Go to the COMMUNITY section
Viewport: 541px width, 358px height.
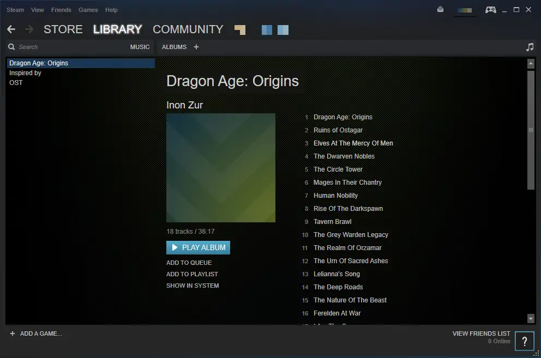(188, 29)
